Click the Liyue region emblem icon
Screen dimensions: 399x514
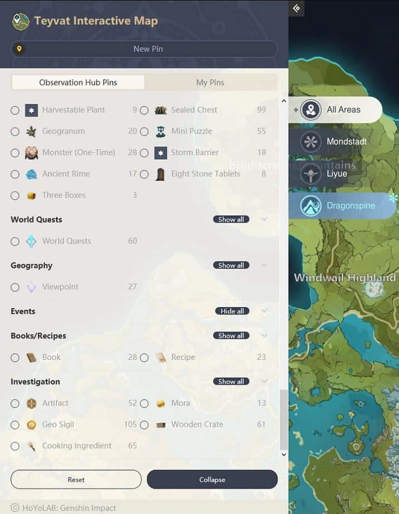tap(311, 174)
